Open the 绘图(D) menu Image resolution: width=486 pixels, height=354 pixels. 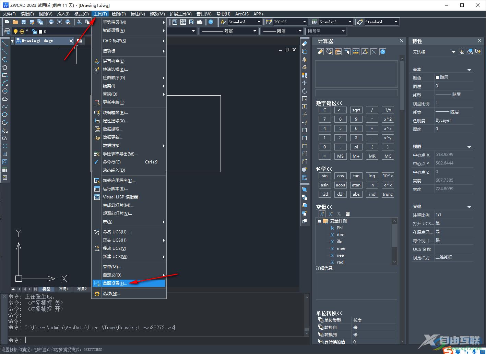pyautogui.click(x=119, y=14)
